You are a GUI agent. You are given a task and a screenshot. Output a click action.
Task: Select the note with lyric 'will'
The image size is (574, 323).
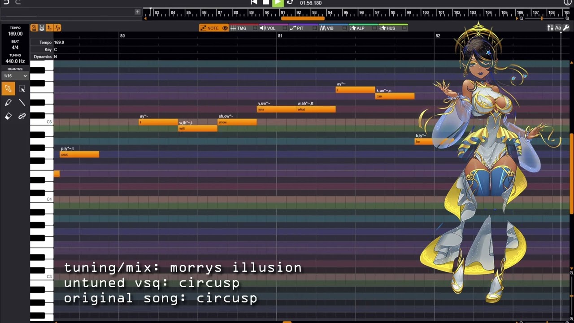pos(198,128)
